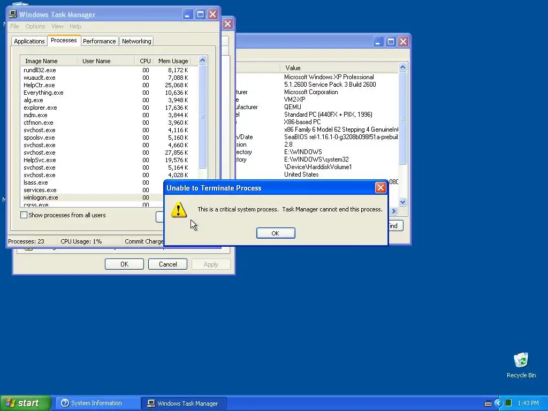Sort the process list by User Name column
The width and height of the screenshot is (548, 411).
(x=106, y=61)
